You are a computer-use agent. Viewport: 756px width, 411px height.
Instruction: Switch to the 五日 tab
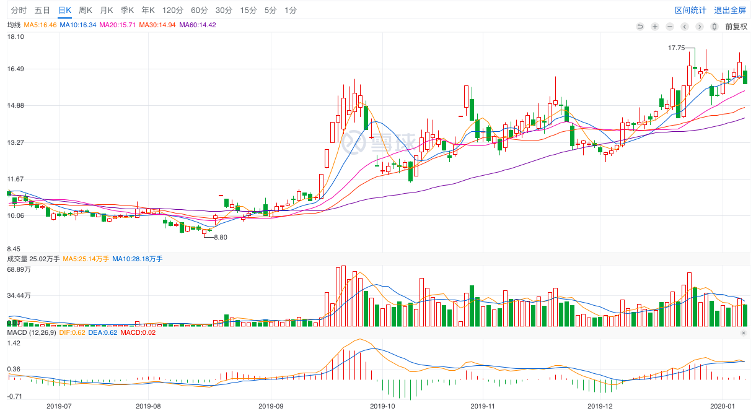(42, 11)
